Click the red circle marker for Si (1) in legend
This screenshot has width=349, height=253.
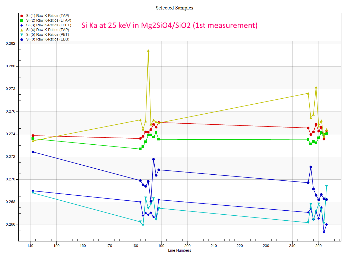pos(22,16)
